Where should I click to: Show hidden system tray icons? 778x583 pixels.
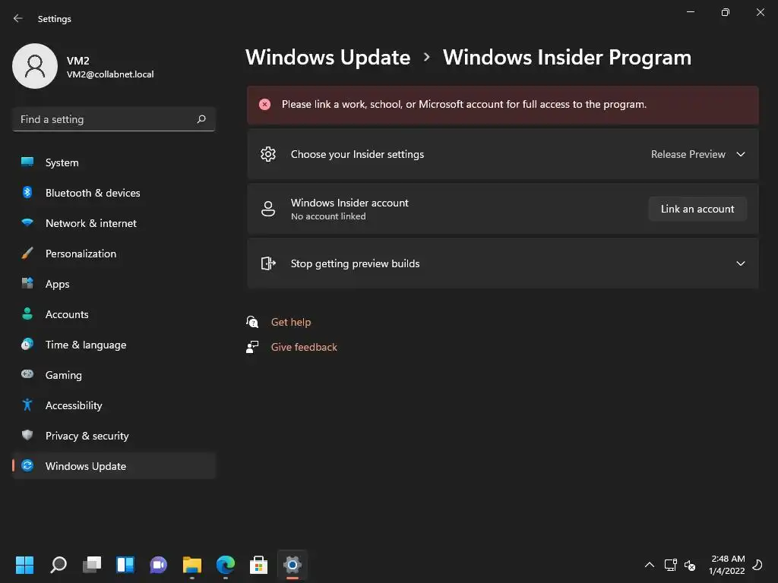tap(650, 565)
